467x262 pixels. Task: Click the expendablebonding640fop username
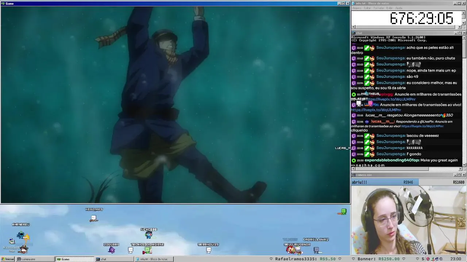392,160
